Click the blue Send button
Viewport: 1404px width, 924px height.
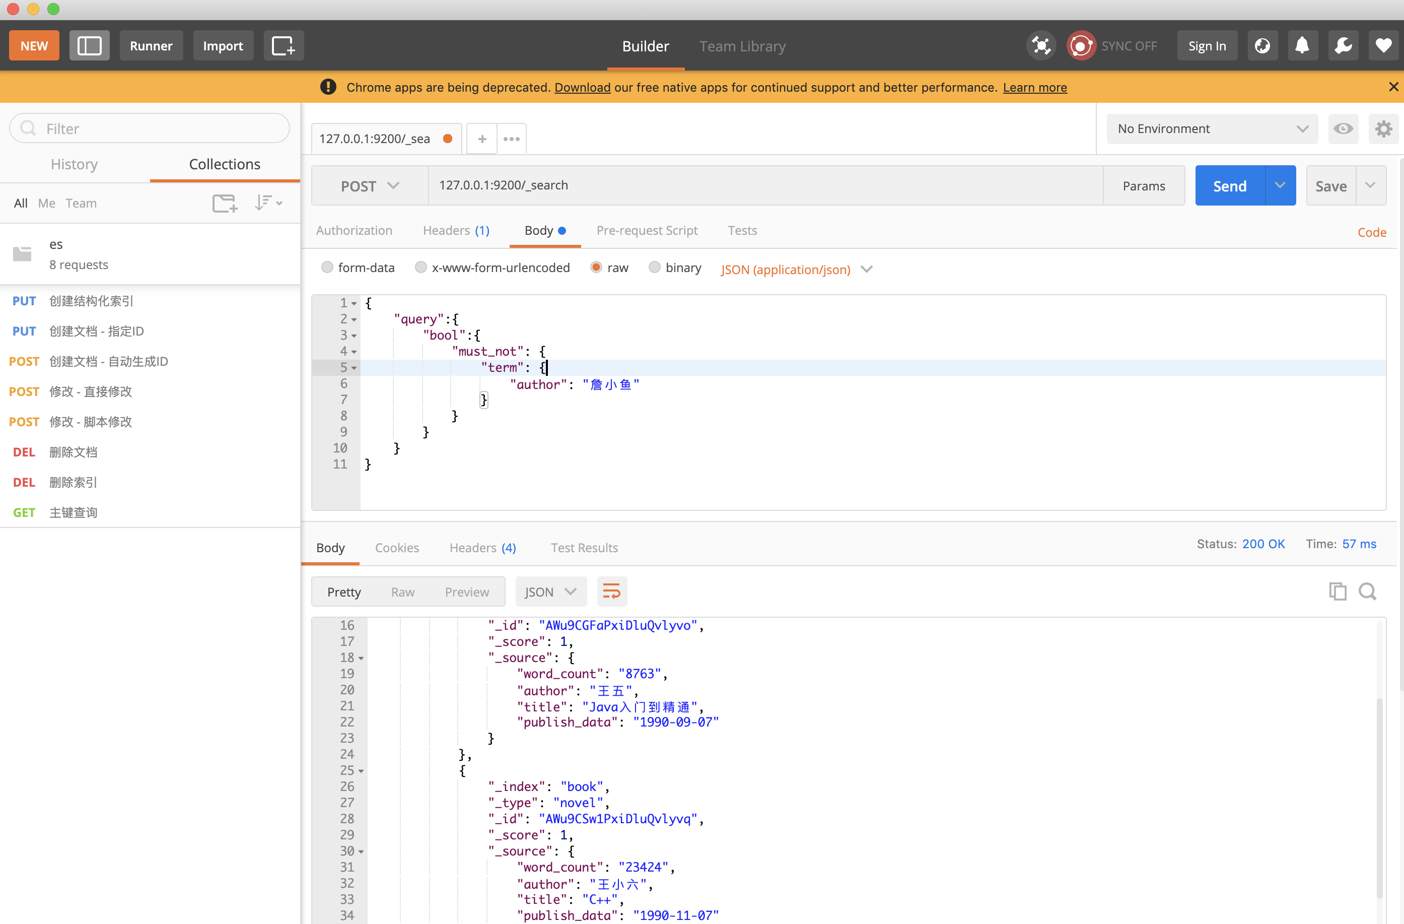pyautogui.click(x=1229, y=186)
